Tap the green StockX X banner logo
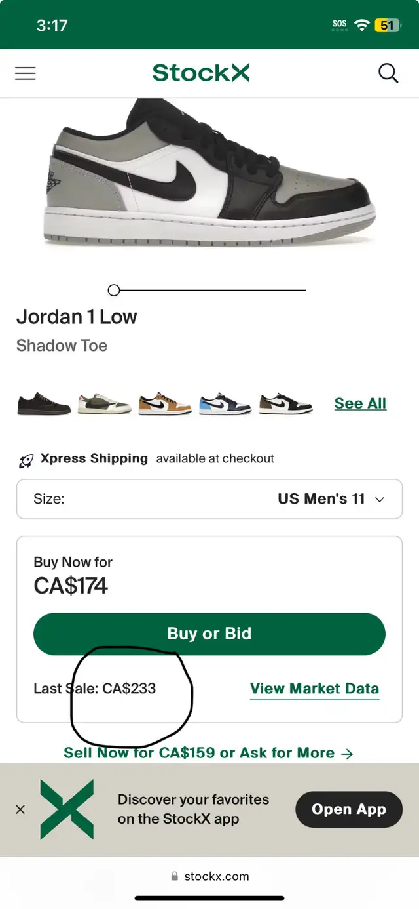Screen dimensions: 419x909 [67, 809]
